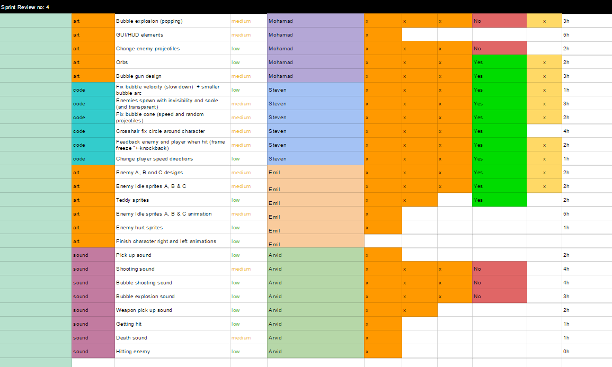Click the 'Sprint Review no: 4' header
612x367 pixels.
point(25,7)
